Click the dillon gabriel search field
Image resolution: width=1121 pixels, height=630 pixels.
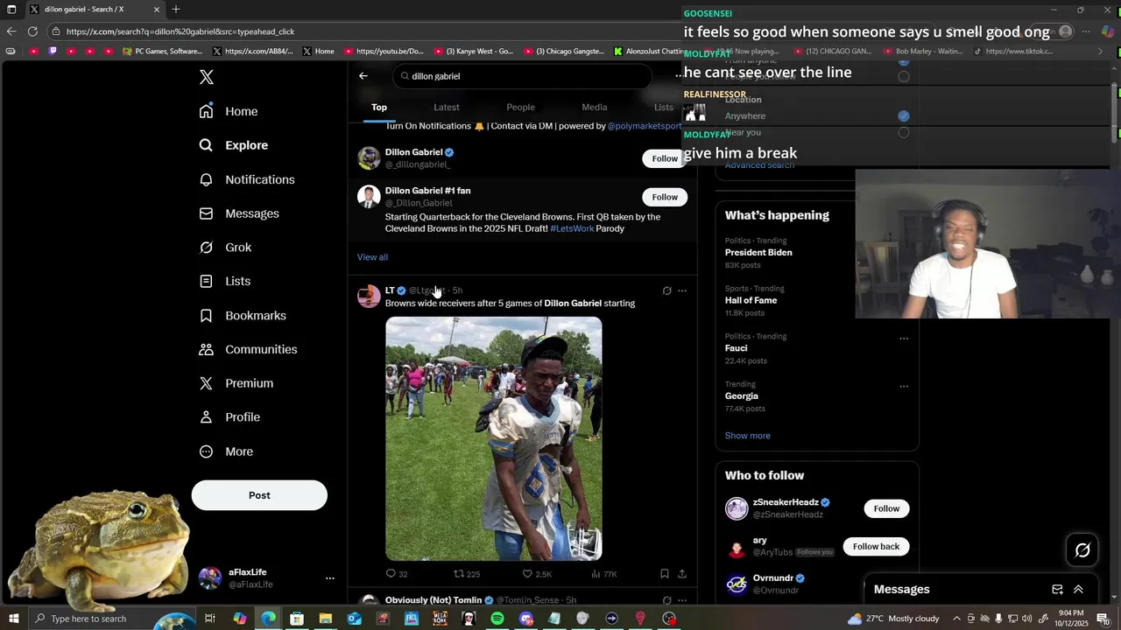pyautogui.click(x=522, y=76)
